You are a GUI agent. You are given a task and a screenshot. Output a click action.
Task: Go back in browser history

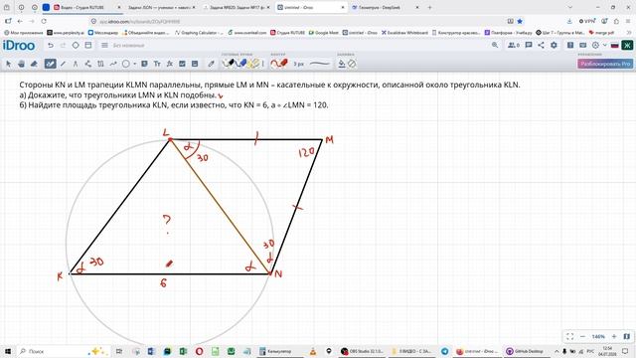(x=20, y=21)
